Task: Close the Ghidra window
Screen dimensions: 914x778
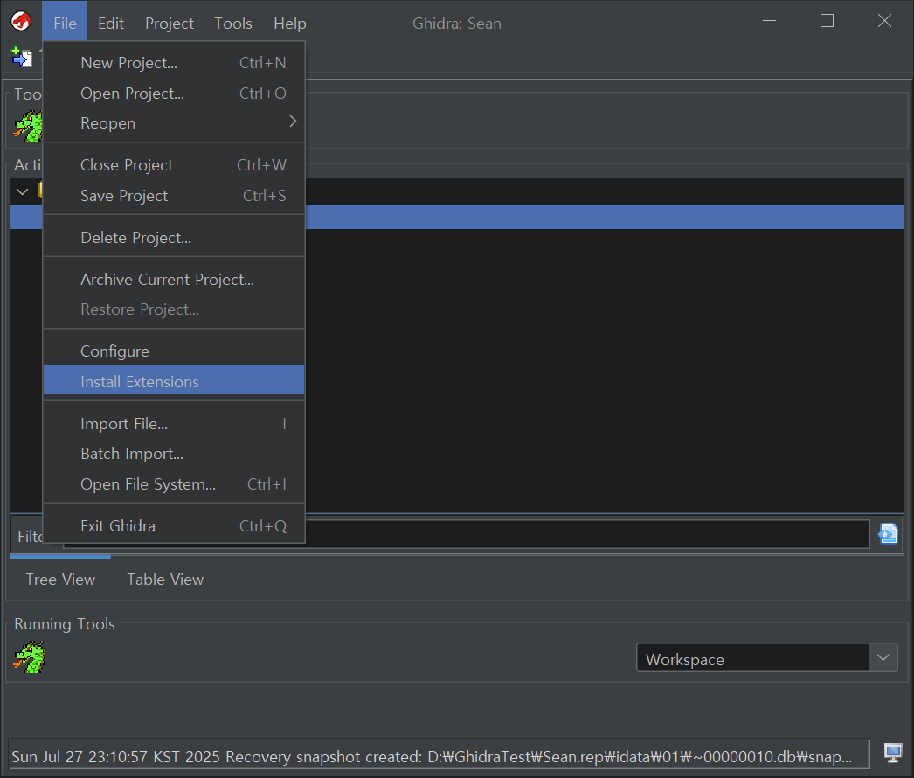Action: click(884, 21)
